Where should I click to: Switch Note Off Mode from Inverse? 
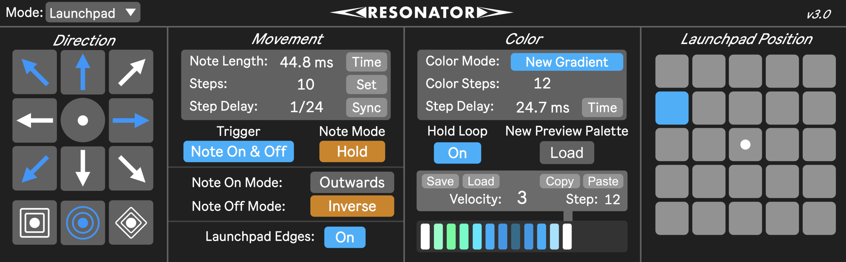pos(352,206)
